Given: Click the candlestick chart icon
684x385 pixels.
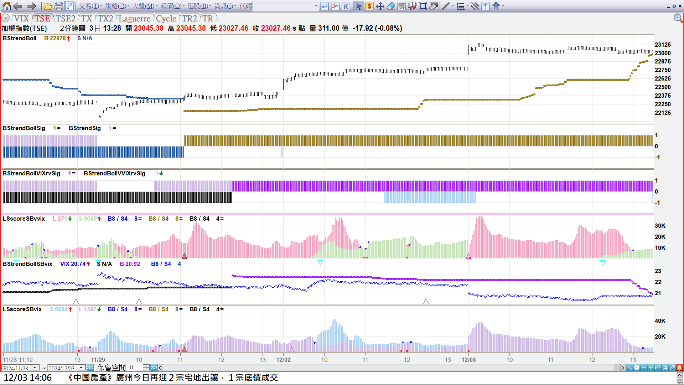Looking at the screenshot, I should coord(412,6).
